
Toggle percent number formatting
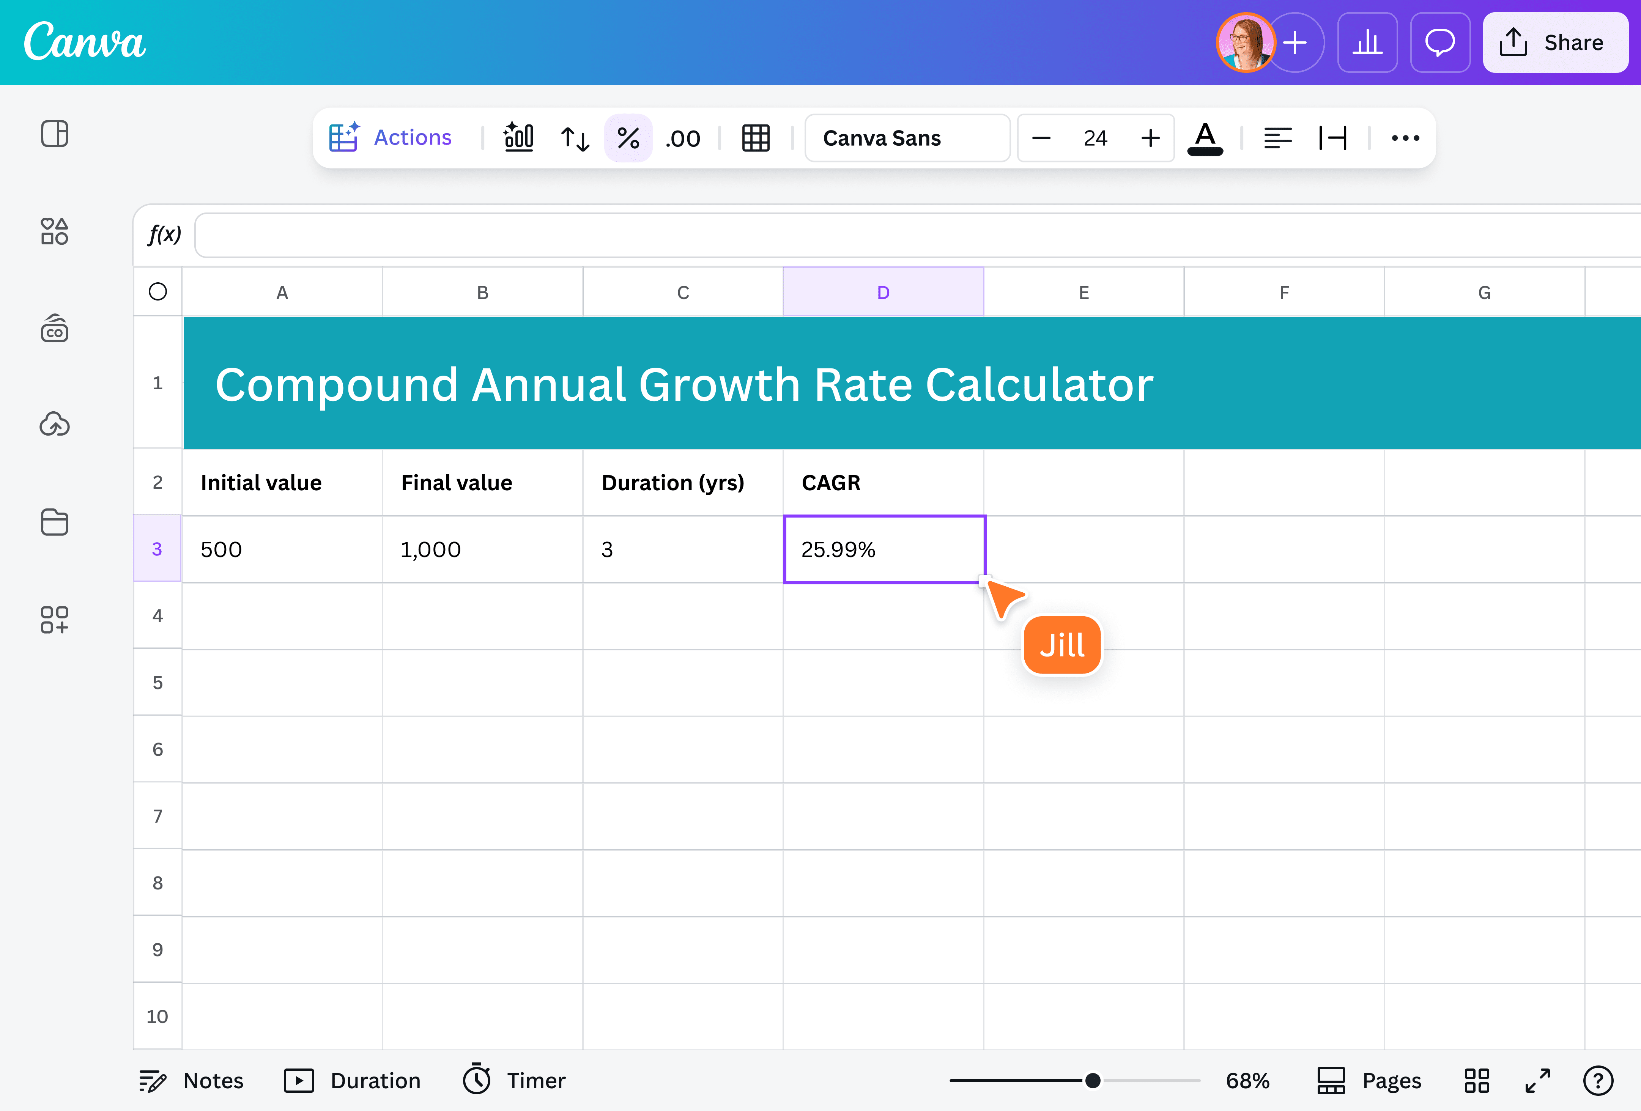click(628, 138)
